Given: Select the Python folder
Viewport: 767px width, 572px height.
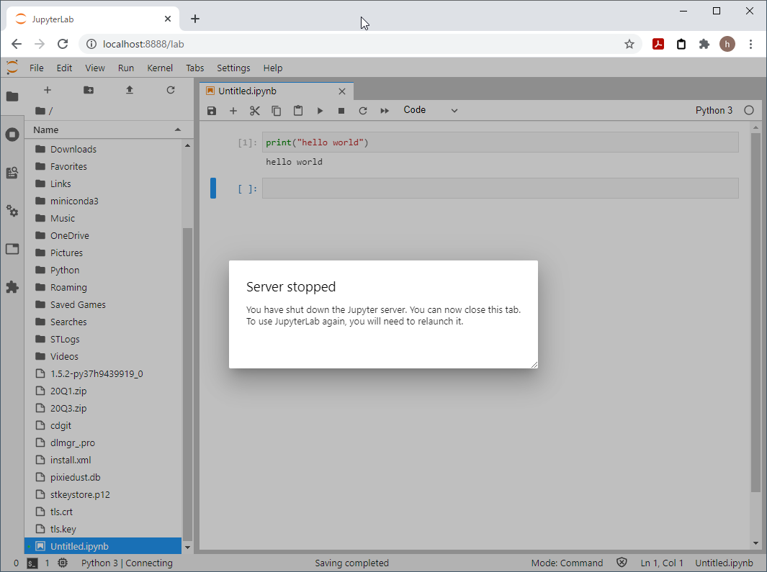Looking at the screenshot, I should pos(104,271).
